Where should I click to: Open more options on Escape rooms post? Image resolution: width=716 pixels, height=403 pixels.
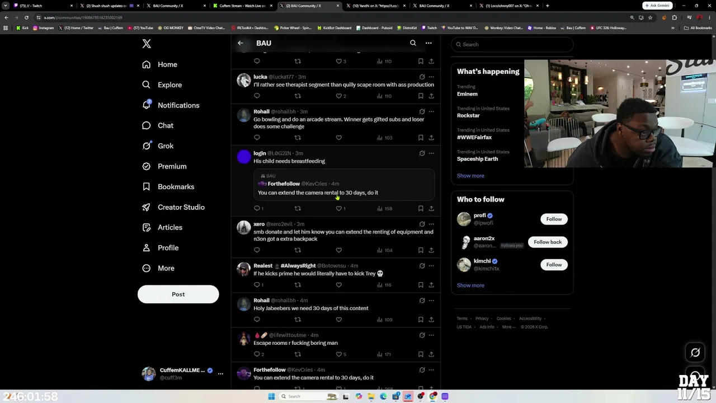(x=431, y=335)
